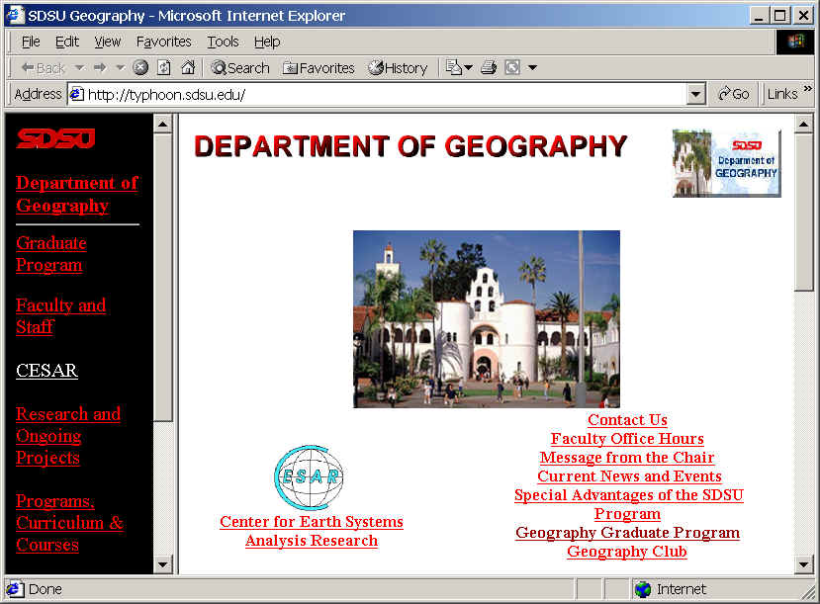Image resolution: width=820 pixels, height=604 pixels.
Task: Open the Search toolbar button
Action: pyautogui.click(x=240, y=68)
